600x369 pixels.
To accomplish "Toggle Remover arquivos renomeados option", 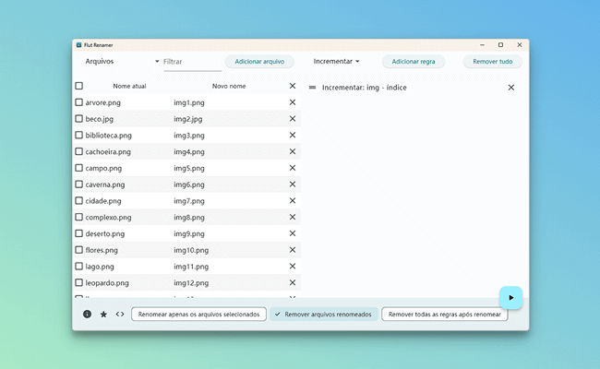I will [x=324, y=315].
